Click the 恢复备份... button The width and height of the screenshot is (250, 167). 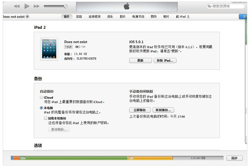[x=163, y=110]
